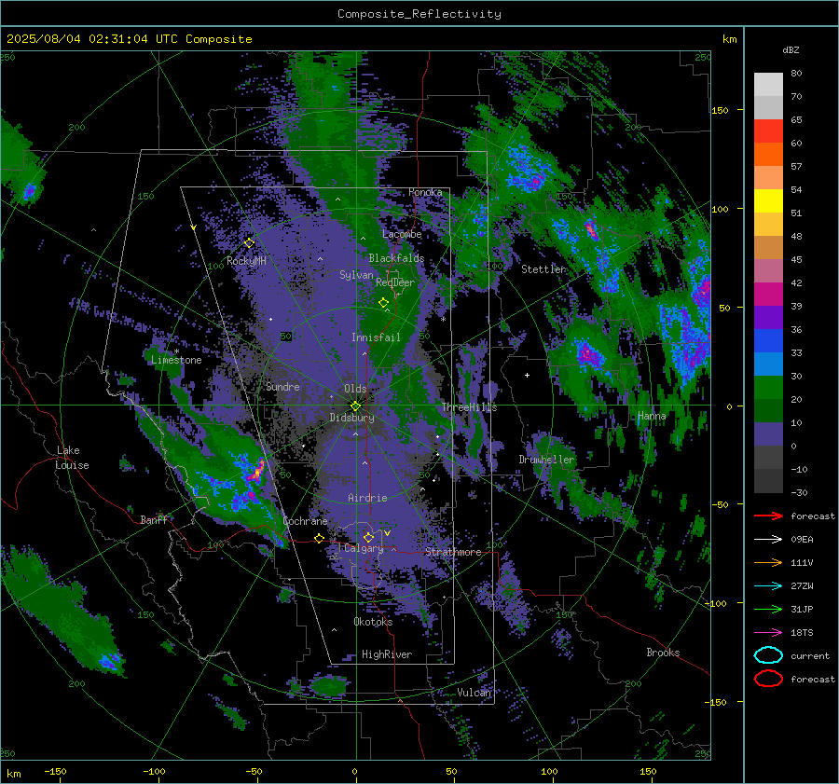Screen dimensions: 839x784
Task: Click the red forecast arrow in legend
Action: click(x=768, y=516)
